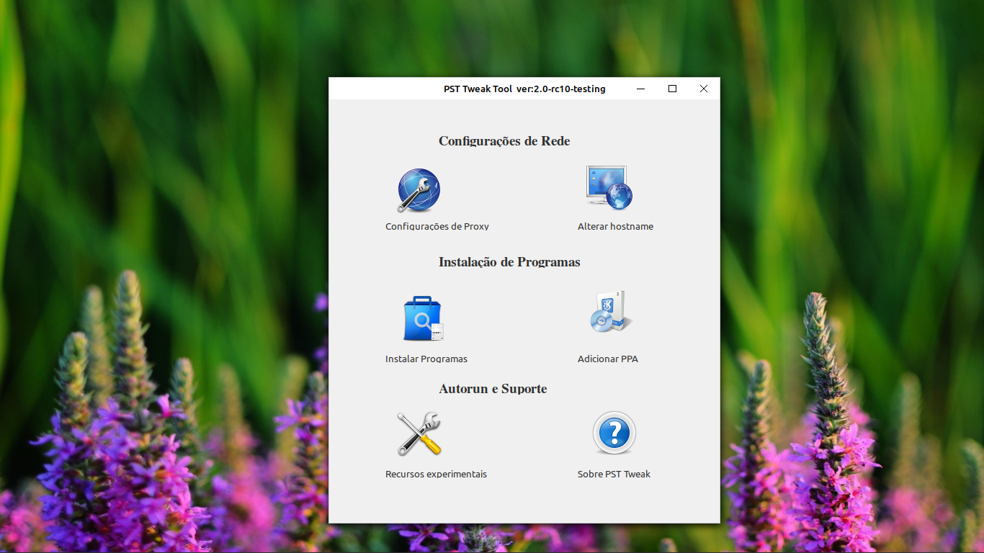Click the blue question mark icon

(x=614, y=433)
